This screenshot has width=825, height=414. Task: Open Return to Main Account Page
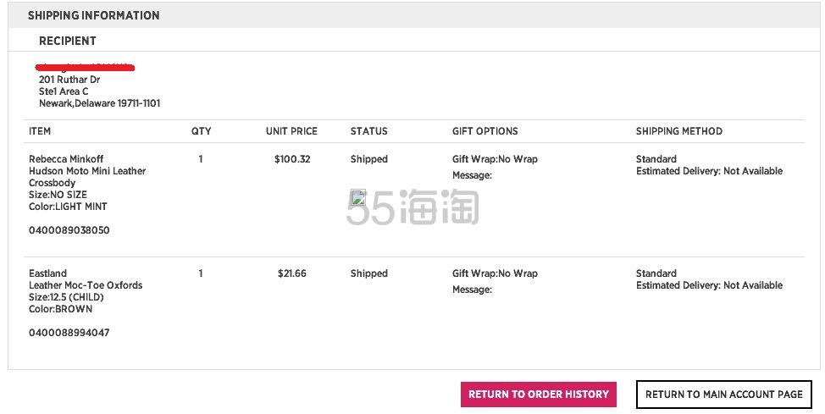pos(724,395)
